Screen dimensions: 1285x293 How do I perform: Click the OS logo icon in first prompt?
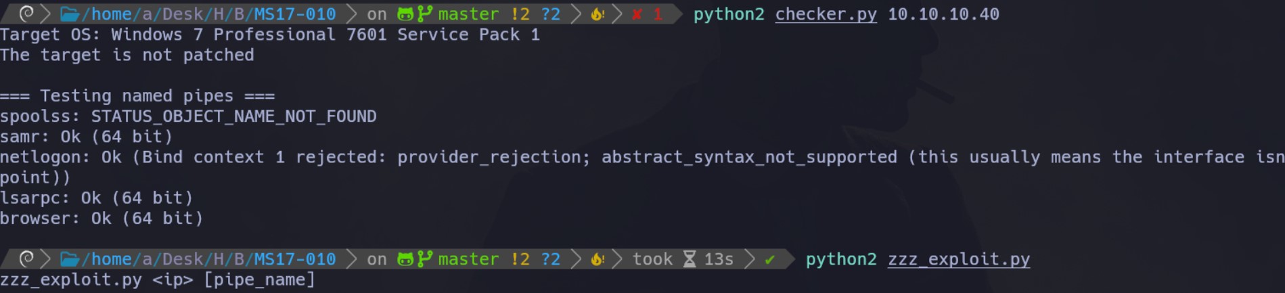pos(26,14)
